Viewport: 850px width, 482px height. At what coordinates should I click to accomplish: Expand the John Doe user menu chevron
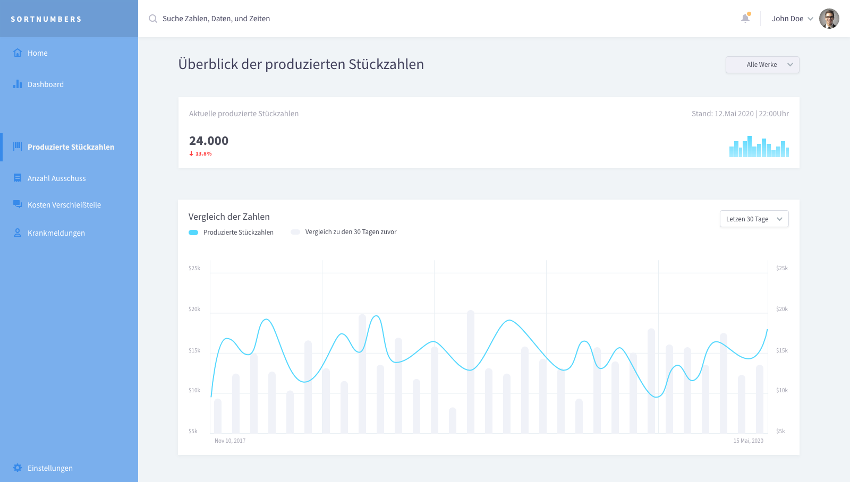point(811,19)
